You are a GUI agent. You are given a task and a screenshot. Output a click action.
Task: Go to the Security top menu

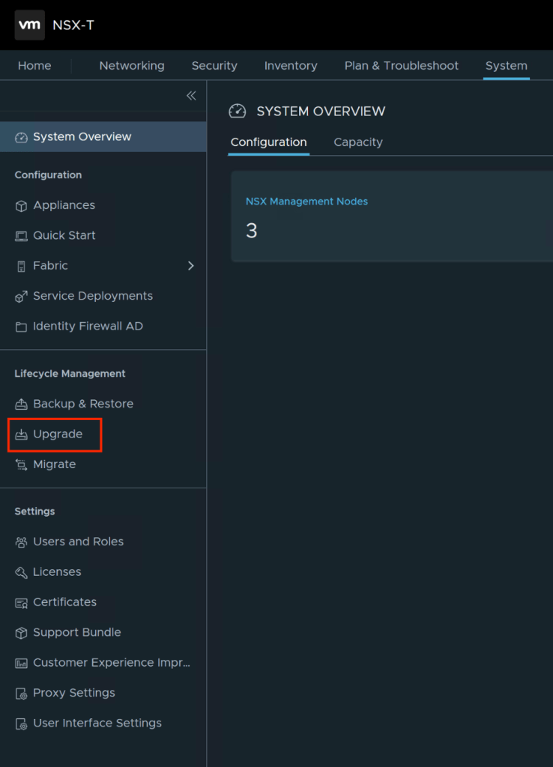214,66
